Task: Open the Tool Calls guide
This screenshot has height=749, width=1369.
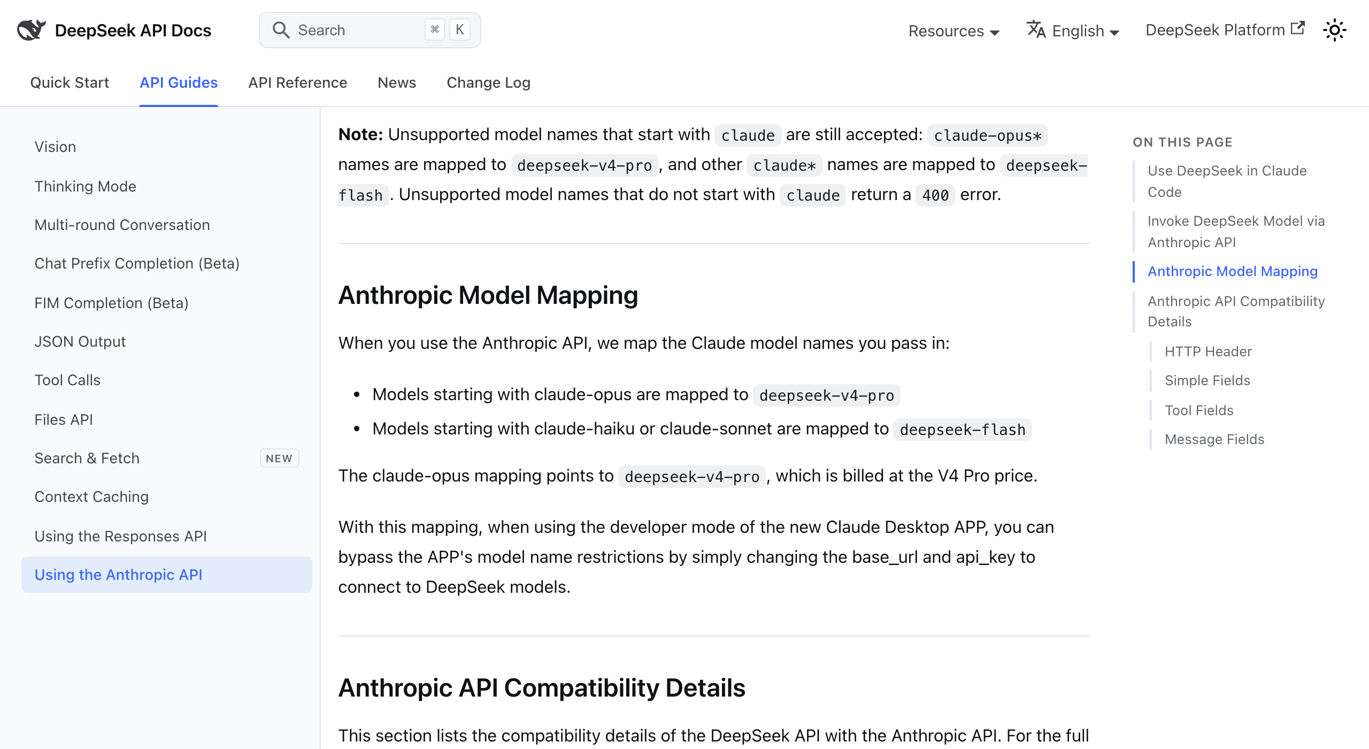Action: click(167, 380)
